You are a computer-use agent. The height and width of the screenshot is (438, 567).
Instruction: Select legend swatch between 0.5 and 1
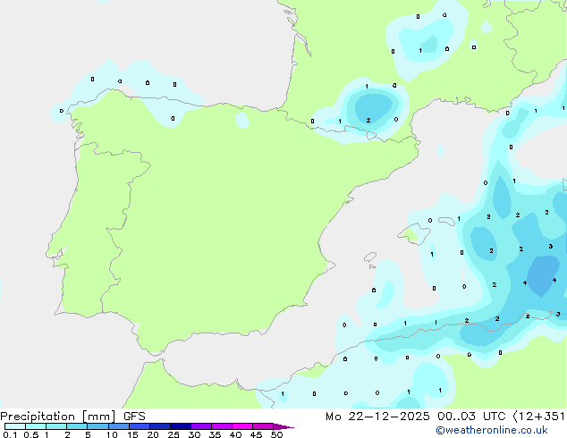click(36, 426)
